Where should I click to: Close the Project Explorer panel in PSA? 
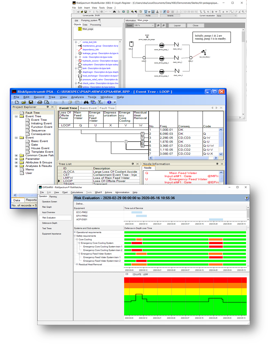(52, 107)
